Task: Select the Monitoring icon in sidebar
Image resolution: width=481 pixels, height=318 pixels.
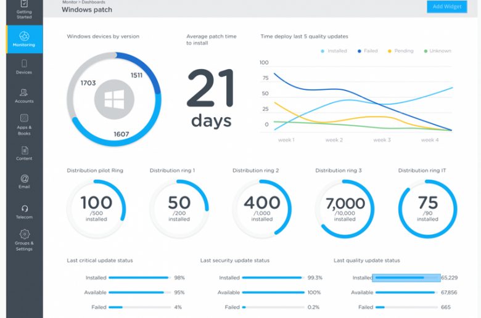Action: [x=24, y=36]
